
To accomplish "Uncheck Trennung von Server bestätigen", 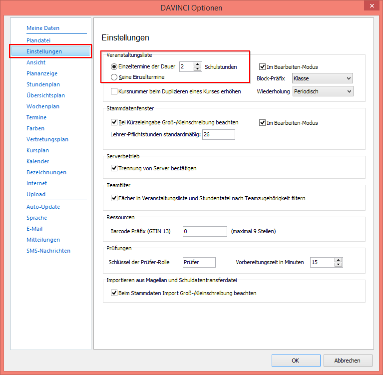I will [114, 168].
